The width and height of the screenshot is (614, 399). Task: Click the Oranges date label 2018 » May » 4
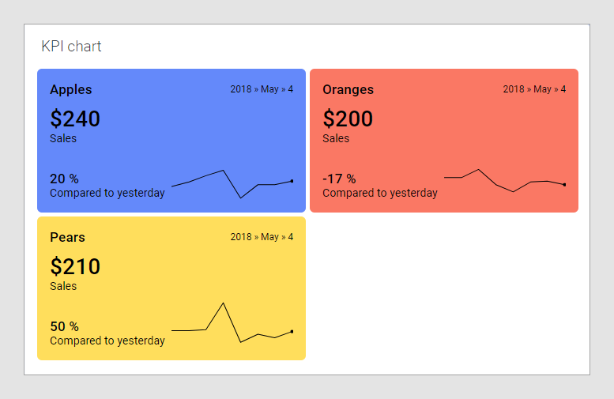pos(534,89)
